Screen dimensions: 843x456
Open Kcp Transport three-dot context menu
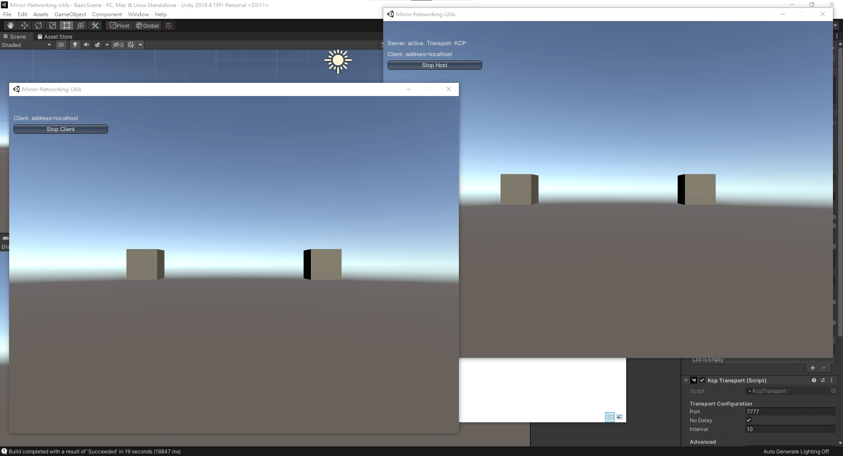click(x=832, y=380)
